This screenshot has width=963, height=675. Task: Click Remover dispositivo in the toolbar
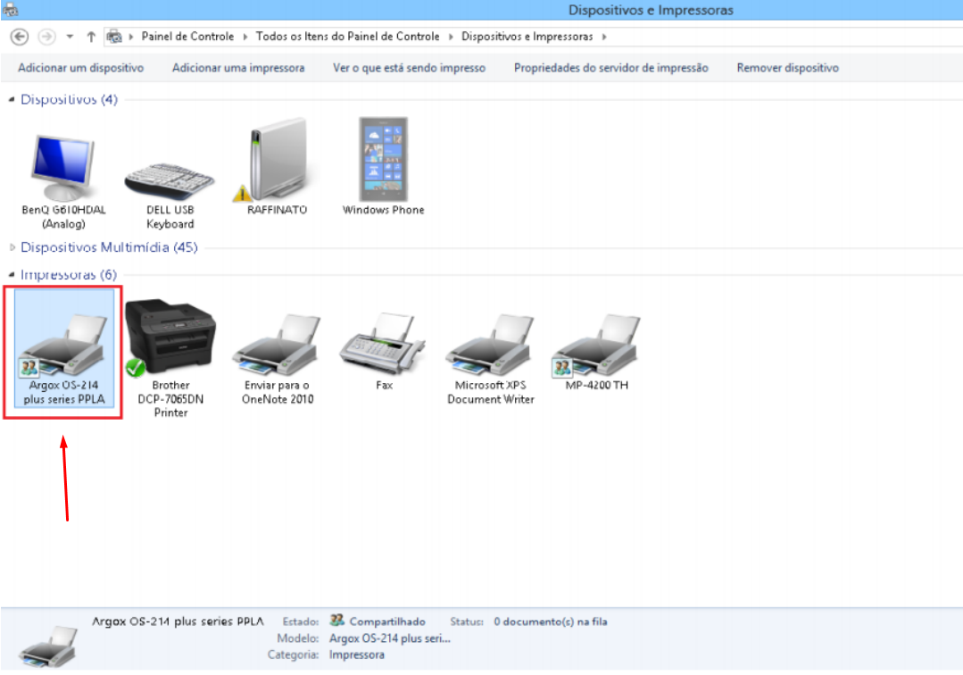(787, 68)
